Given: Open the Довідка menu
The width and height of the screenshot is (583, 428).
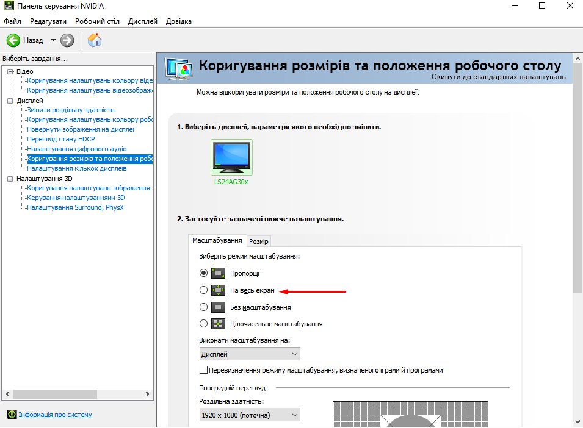Looking at the screenshot, I should 178,21.
